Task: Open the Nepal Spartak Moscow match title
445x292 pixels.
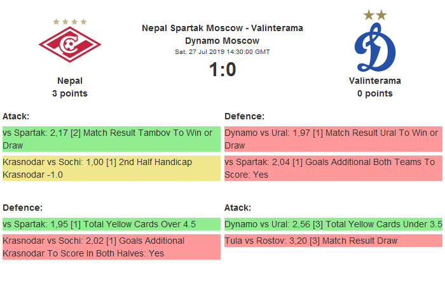Action: [222, 34]
